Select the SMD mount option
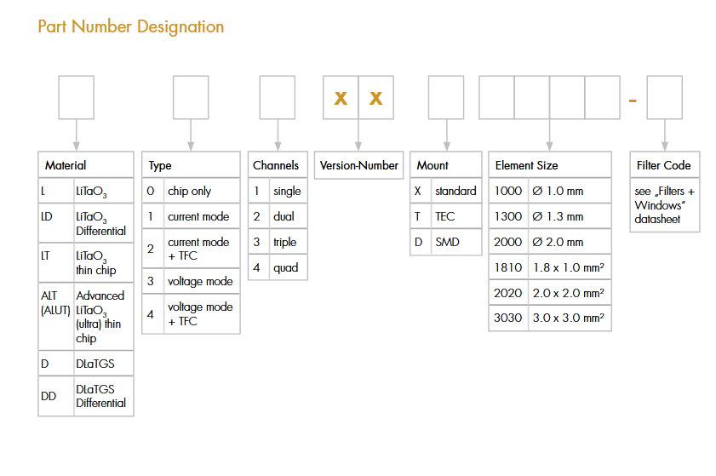716x476 pixels. [x=446, y=243]
